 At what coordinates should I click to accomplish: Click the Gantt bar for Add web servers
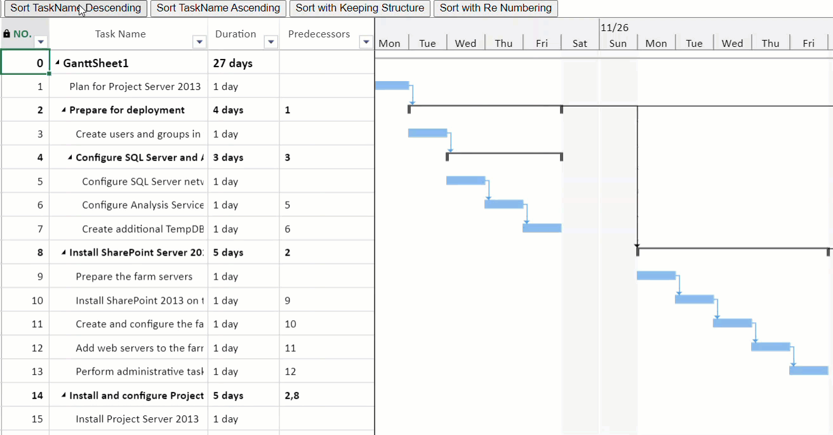pos(770,347)
